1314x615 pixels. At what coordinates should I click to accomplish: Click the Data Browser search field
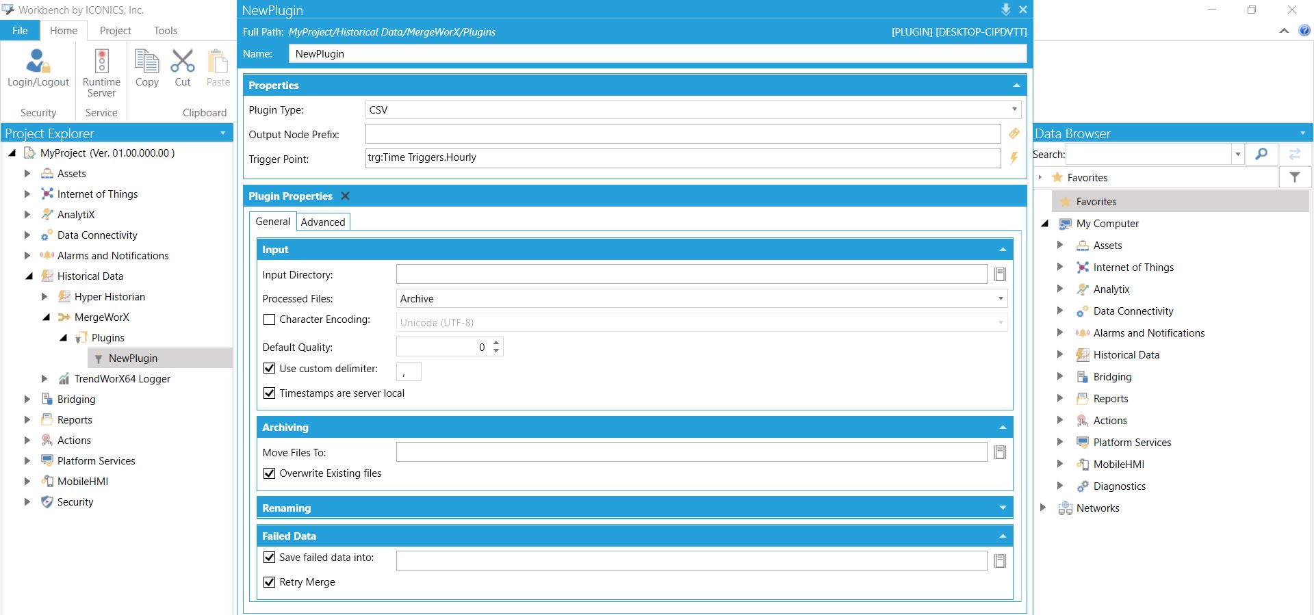[x=1149, y=155]
